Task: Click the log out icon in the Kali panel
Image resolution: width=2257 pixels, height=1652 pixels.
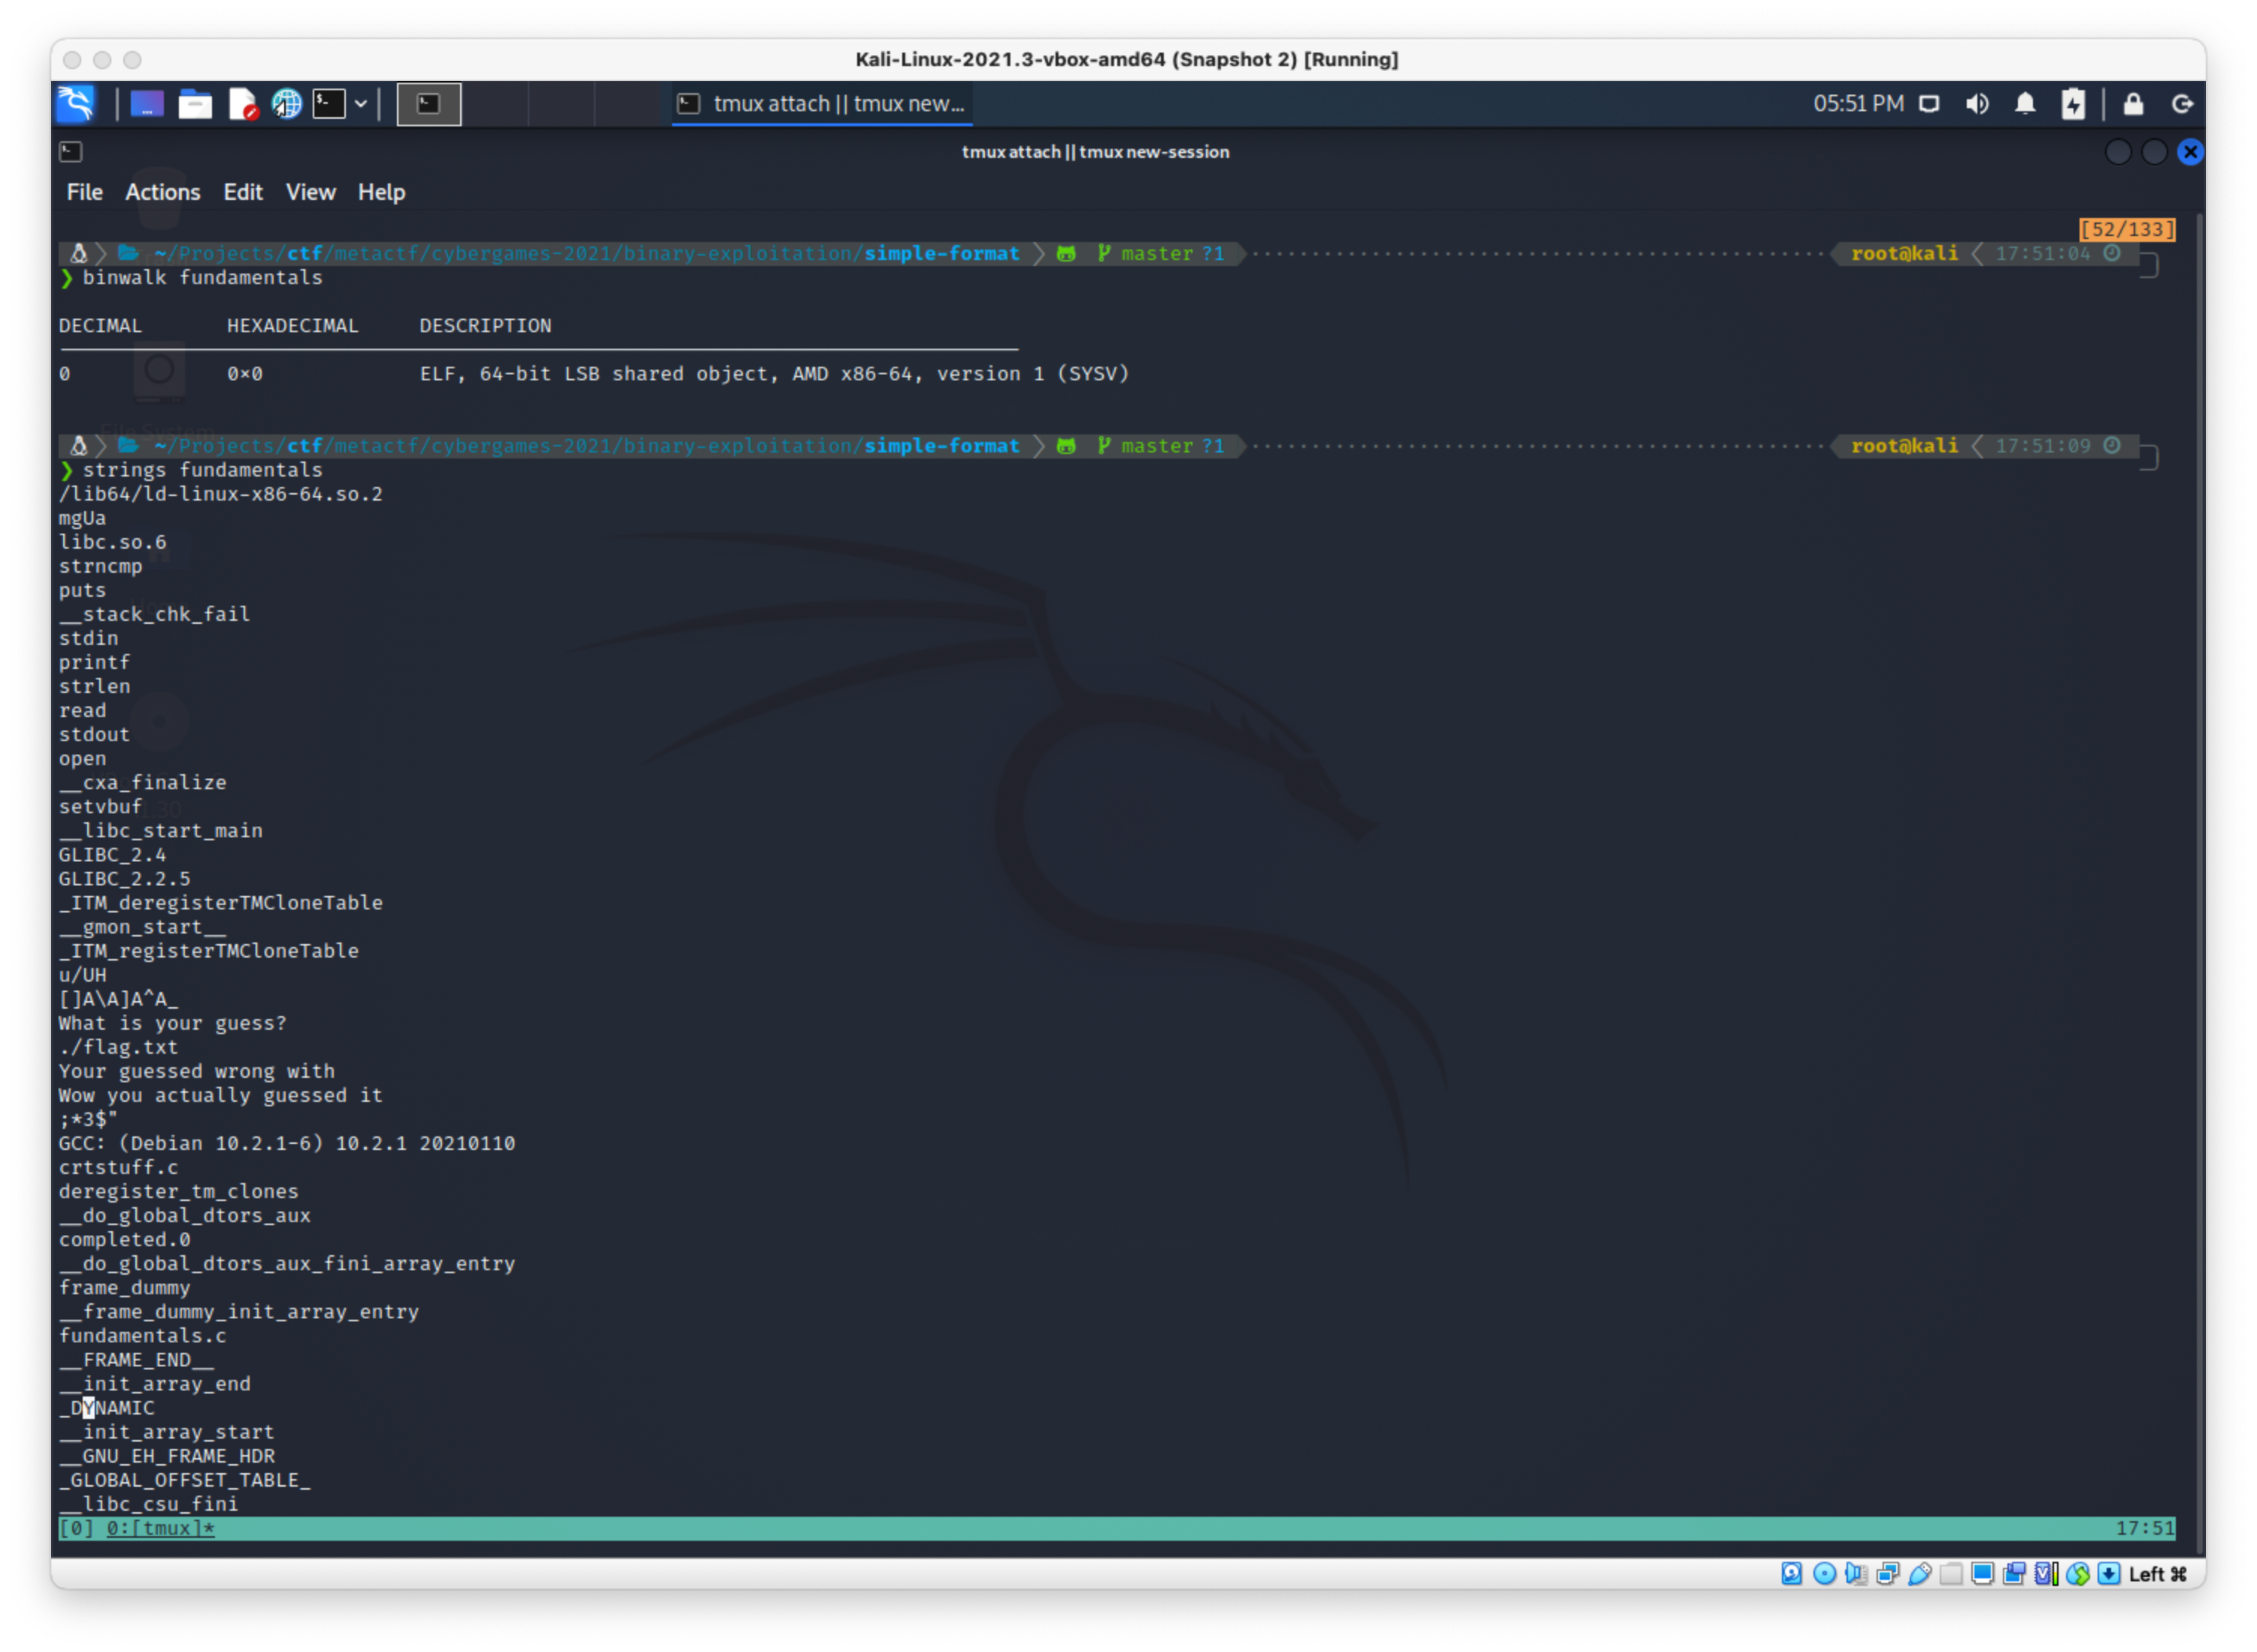Action: (2183, 104)
